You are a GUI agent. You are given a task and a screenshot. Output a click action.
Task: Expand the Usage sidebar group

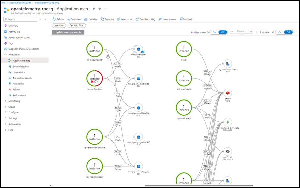(x=5, y=107)
